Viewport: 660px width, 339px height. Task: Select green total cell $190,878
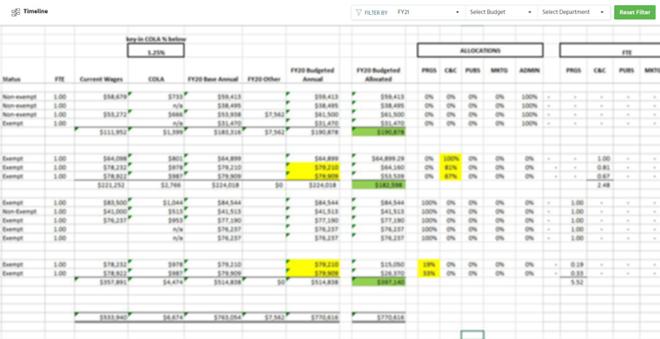(x=379, y=132)
